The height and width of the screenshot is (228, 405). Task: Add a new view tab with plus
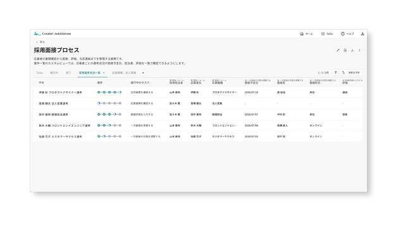[x=143, y=73]
